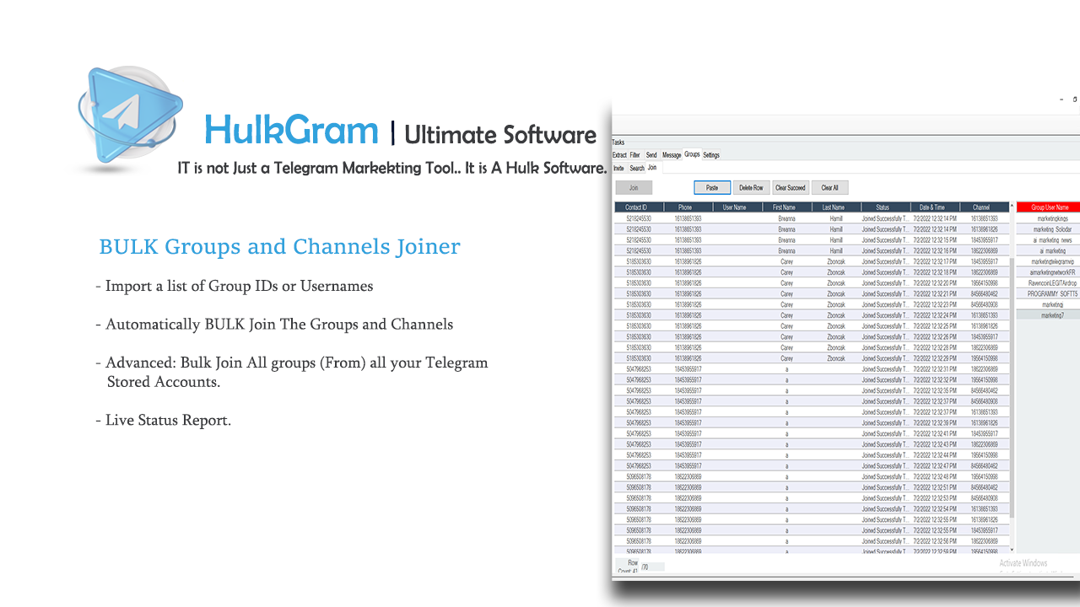Click Joined Successfully status in the 12:32:29 PM row
Screen dimensions: 1080x607
click(885, 358)
